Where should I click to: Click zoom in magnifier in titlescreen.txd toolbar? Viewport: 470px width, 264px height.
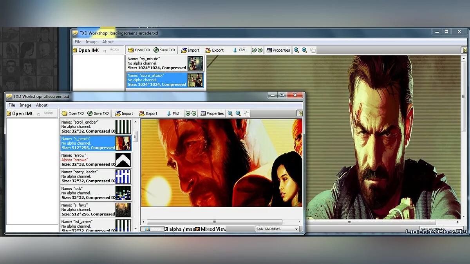click(230, 113)
